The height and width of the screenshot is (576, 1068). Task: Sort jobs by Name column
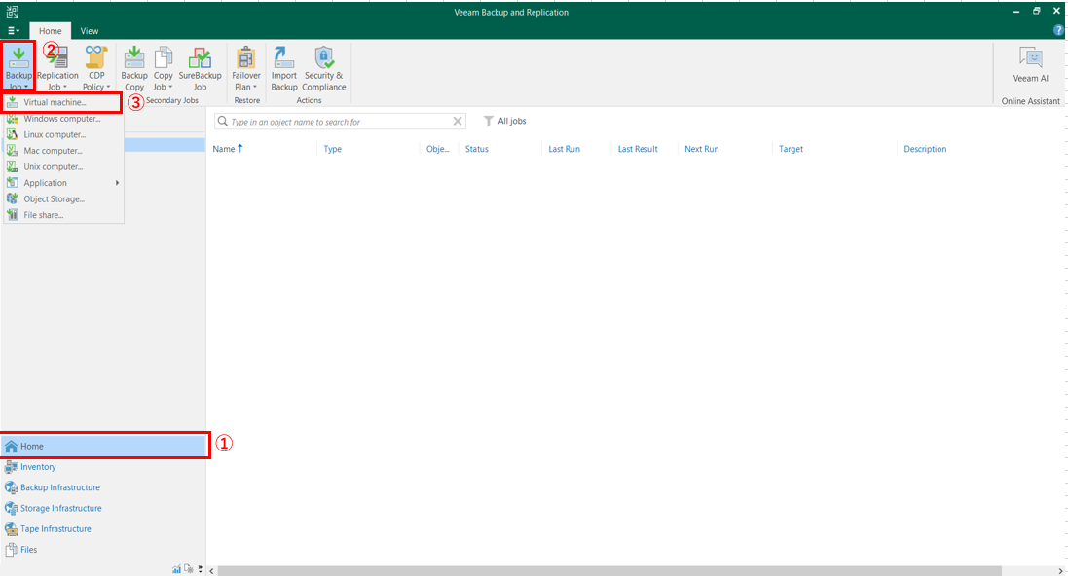click(228, 149)
